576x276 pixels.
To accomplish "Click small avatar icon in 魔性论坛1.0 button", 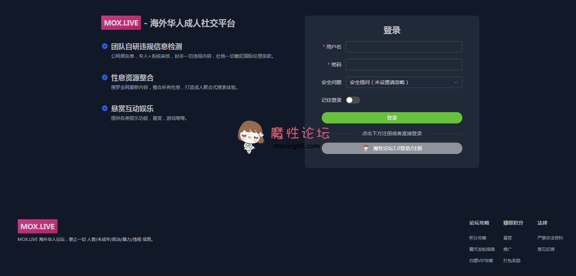I will pyautogui.click(x=366, y=148).
